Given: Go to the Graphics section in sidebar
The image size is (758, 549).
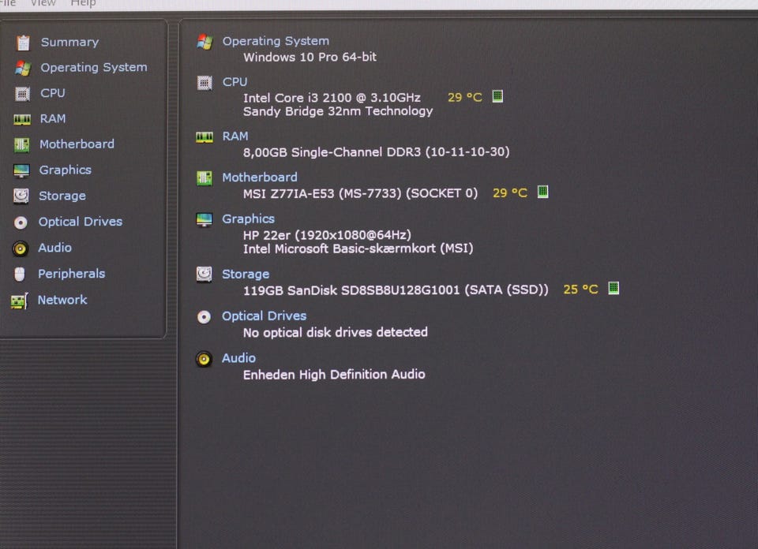Looking at the screenshot, I should pos(66,170).
